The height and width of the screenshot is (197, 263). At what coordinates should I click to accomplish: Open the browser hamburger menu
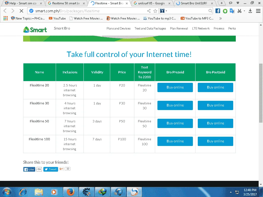(258, 11)
